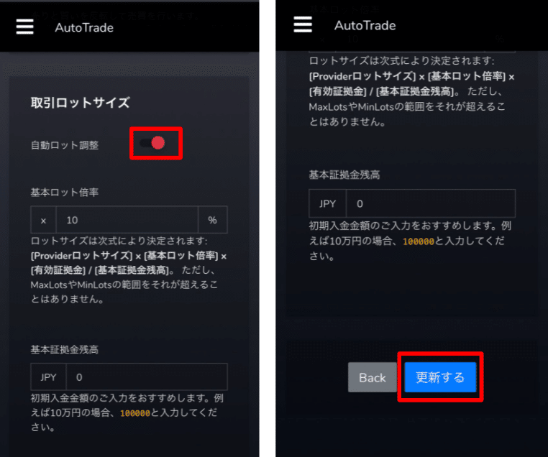Click the JPY label in left screen
The image size is (548, 457).
[x=48, y=377]
